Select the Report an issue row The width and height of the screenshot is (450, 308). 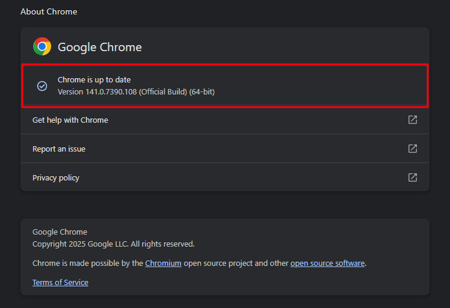[59, 149]
